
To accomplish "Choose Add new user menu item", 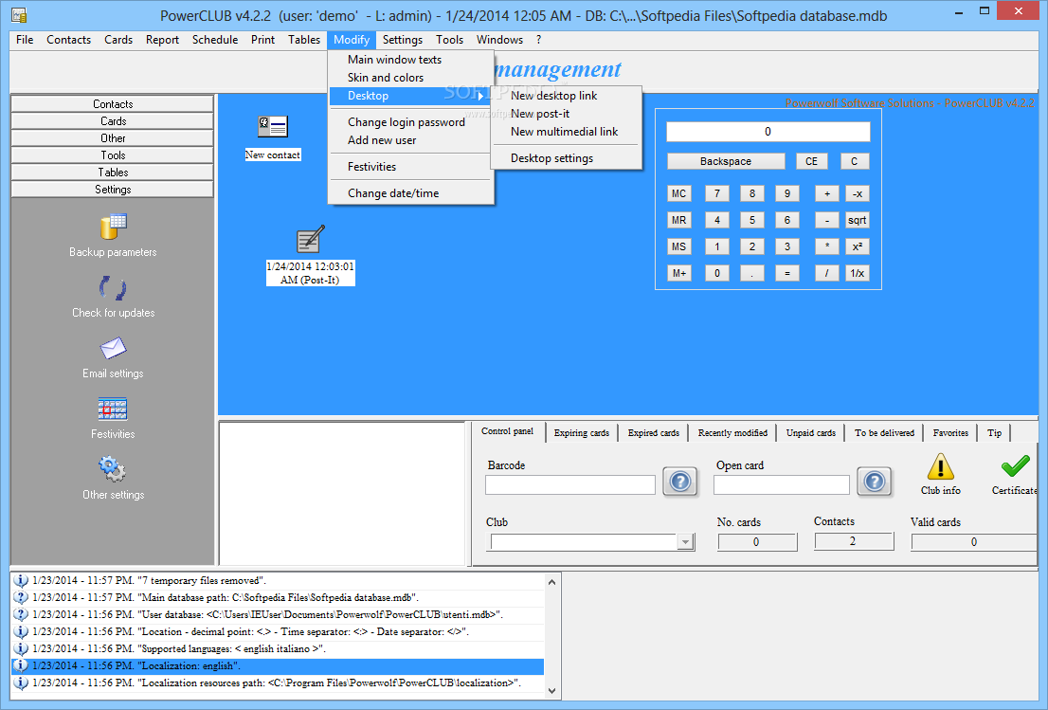I will 411,140.
